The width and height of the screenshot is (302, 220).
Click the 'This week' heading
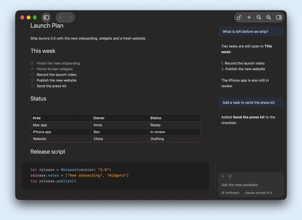[x=43, y=51]
